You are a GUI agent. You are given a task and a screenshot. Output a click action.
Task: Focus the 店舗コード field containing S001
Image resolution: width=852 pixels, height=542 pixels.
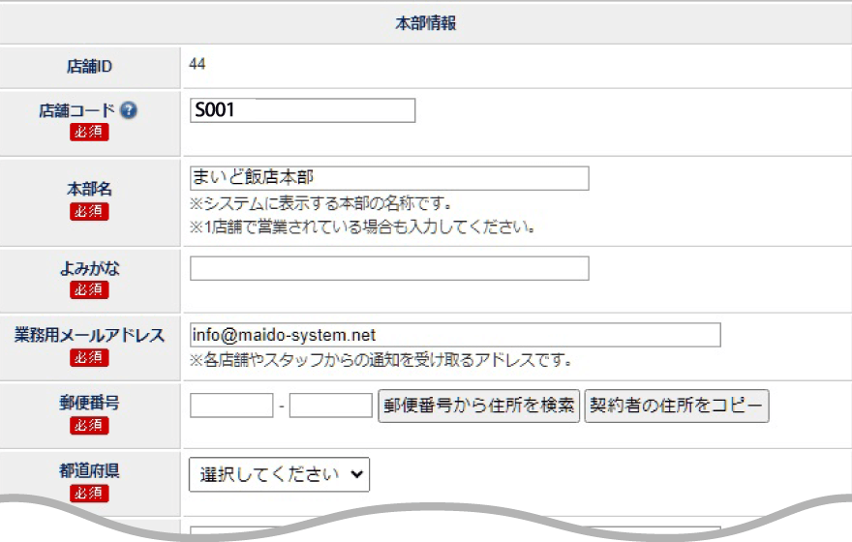(302, 110)
